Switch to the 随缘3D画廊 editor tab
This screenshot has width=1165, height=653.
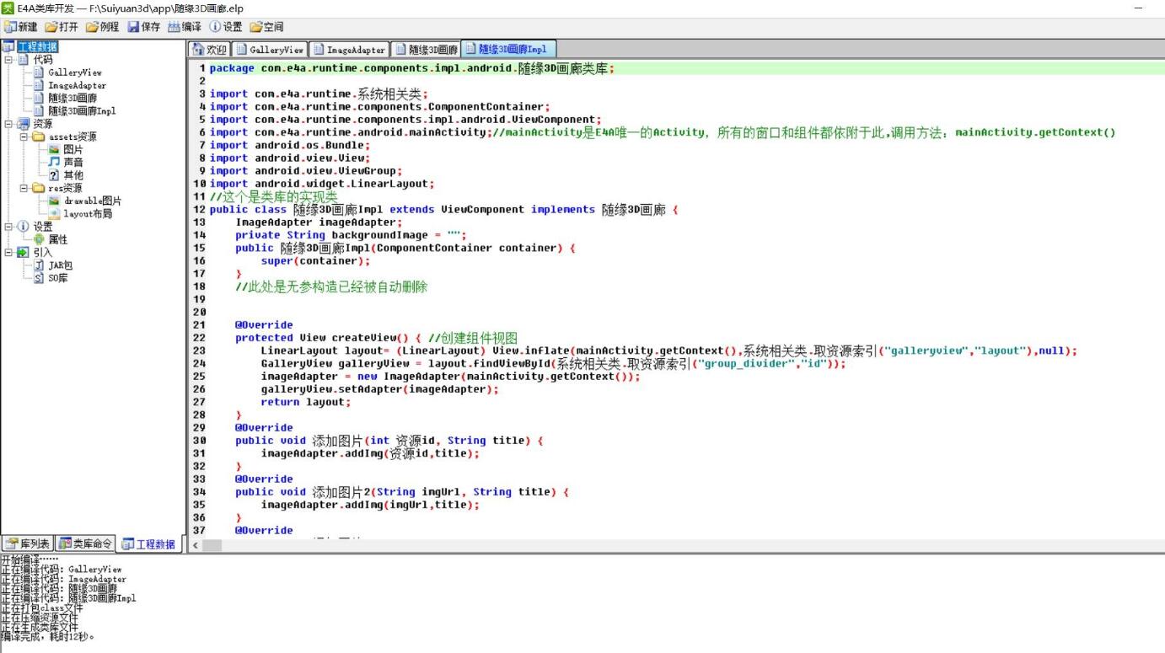426,50
